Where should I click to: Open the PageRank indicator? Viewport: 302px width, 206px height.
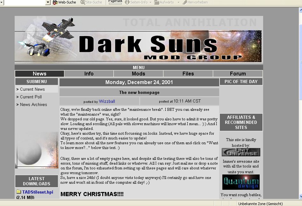tap(115, 2)
